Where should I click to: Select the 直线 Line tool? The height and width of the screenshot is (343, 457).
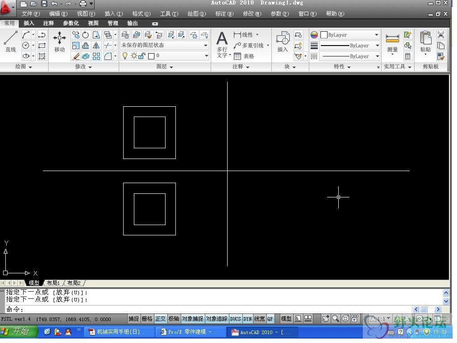[x=11, y=42]
